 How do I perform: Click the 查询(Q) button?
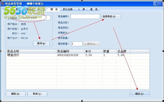coord(41,43)
